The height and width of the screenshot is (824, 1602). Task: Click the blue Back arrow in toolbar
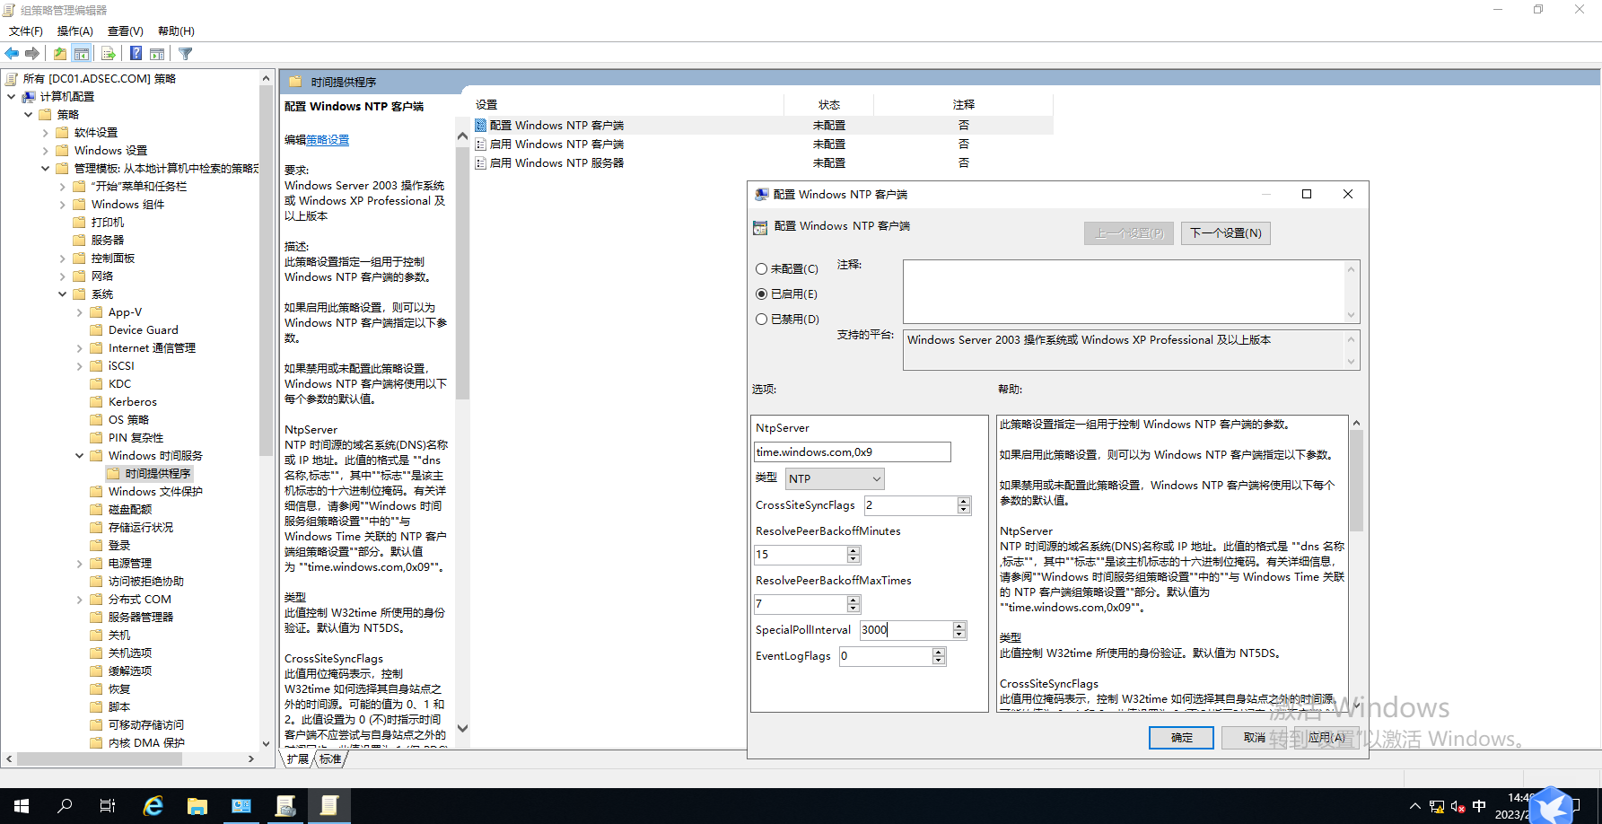(x=12, y=54)
